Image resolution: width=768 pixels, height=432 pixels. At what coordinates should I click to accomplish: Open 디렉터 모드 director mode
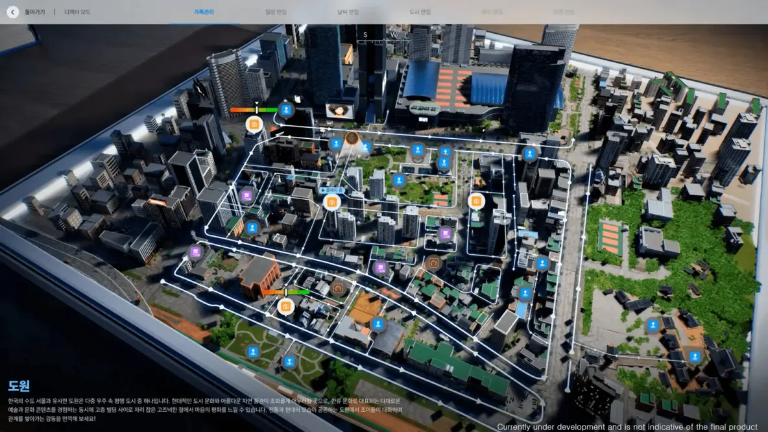[77, 12]
